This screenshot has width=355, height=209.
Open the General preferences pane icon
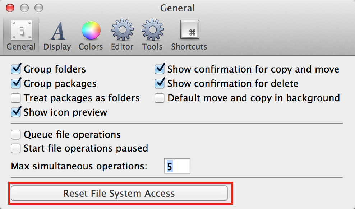(21, 31)
